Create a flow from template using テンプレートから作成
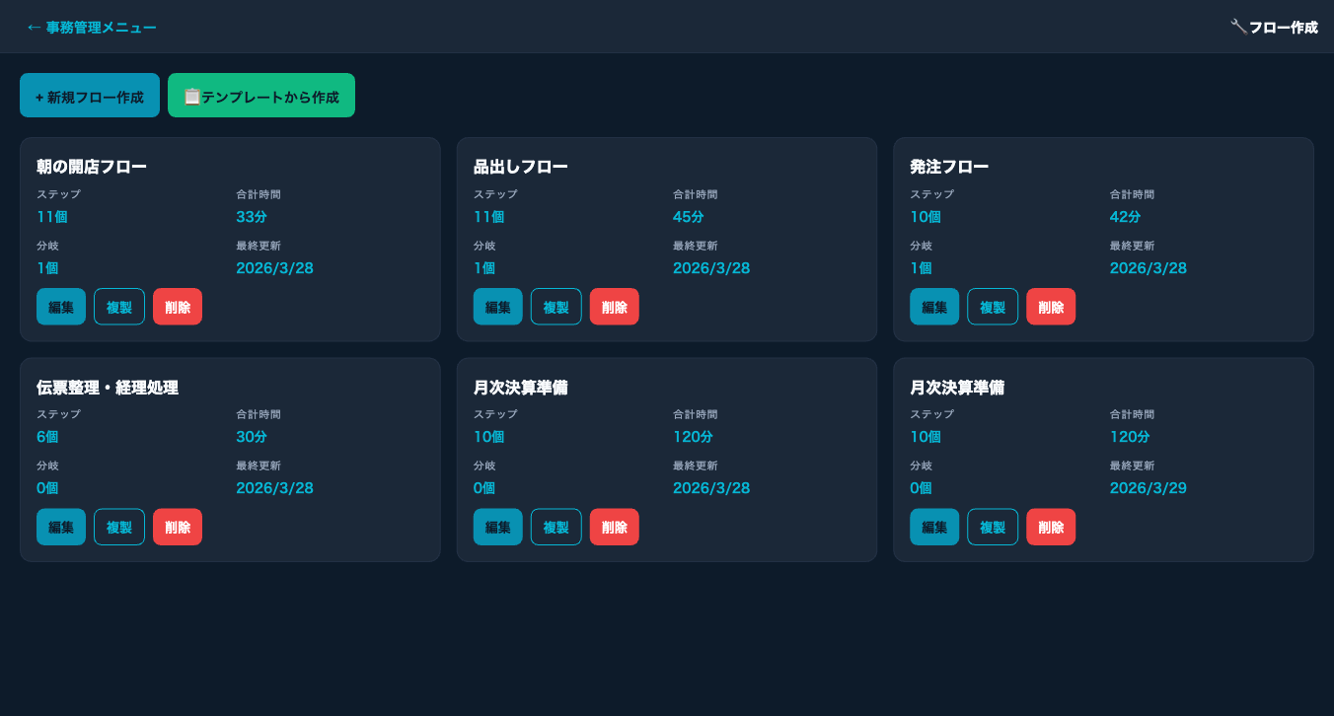 pos(261,95)
